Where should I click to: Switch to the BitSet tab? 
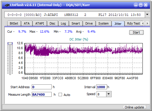click(14, 23)
